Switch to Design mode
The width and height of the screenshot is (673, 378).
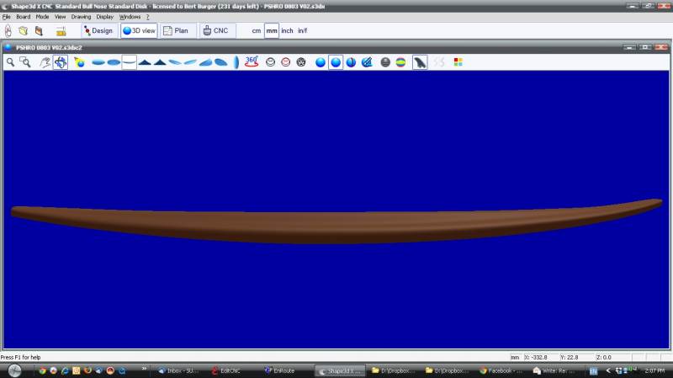(x=98, y=30)
